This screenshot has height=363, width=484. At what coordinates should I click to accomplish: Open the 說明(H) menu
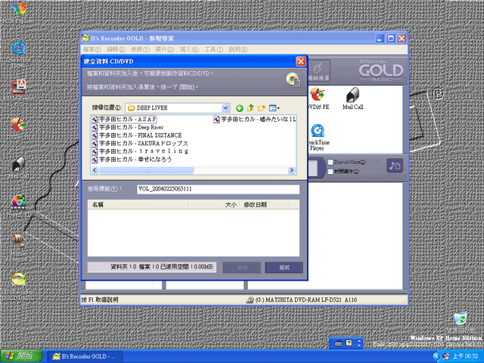point(238,49)
